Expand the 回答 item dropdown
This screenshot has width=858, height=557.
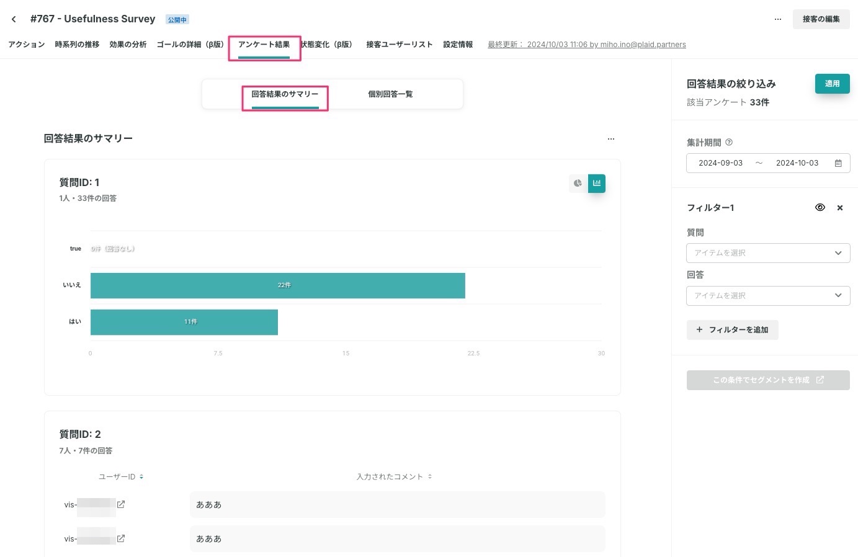(x=768, y=296)
